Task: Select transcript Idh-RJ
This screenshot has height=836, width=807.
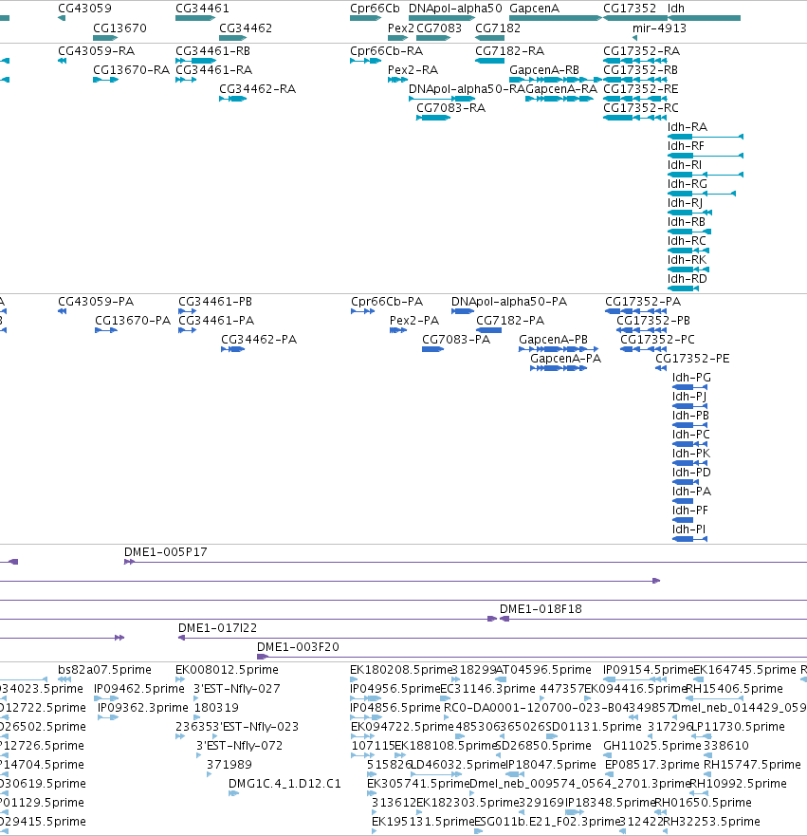Action: [685, 203]
